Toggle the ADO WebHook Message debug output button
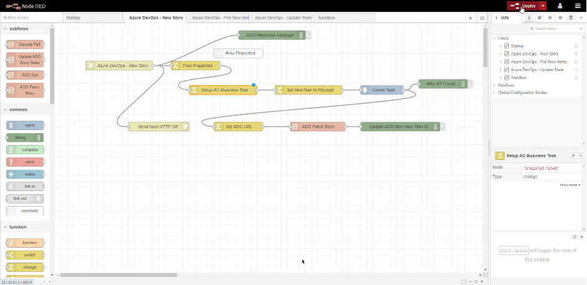 coord(308,35)
